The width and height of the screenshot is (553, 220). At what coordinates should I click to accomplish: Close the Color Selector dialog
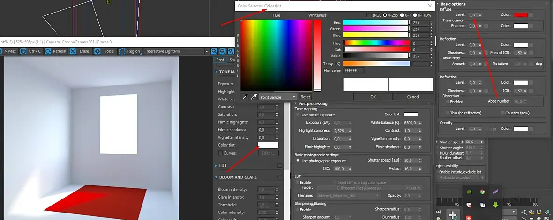coord(430,6)
